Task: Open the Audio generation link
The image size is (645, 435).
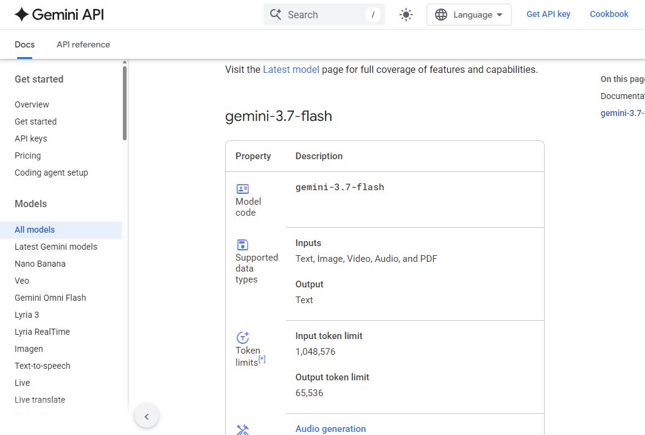Action: click(330, 429)
